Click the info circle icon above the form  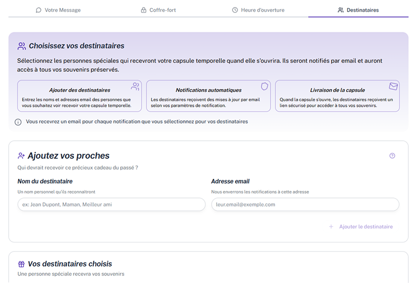(18, 122)
